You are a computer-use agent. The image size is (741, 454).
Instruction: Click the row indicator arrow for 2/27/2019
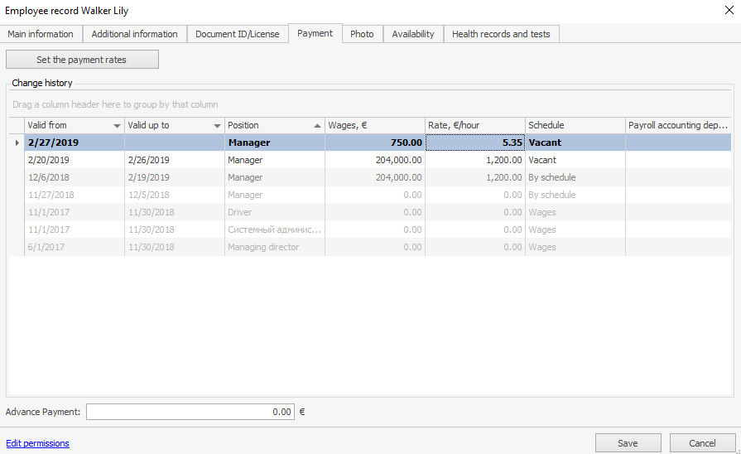pyautogui.click(x=17, y=142)
